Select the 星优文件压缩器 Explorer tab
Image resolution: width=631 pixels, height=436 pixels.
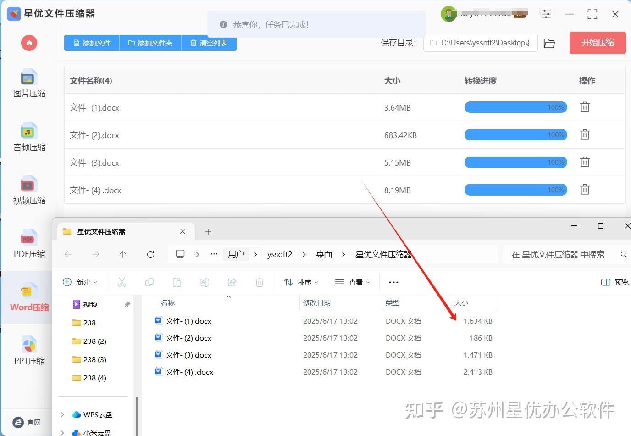tap(119, 231)
